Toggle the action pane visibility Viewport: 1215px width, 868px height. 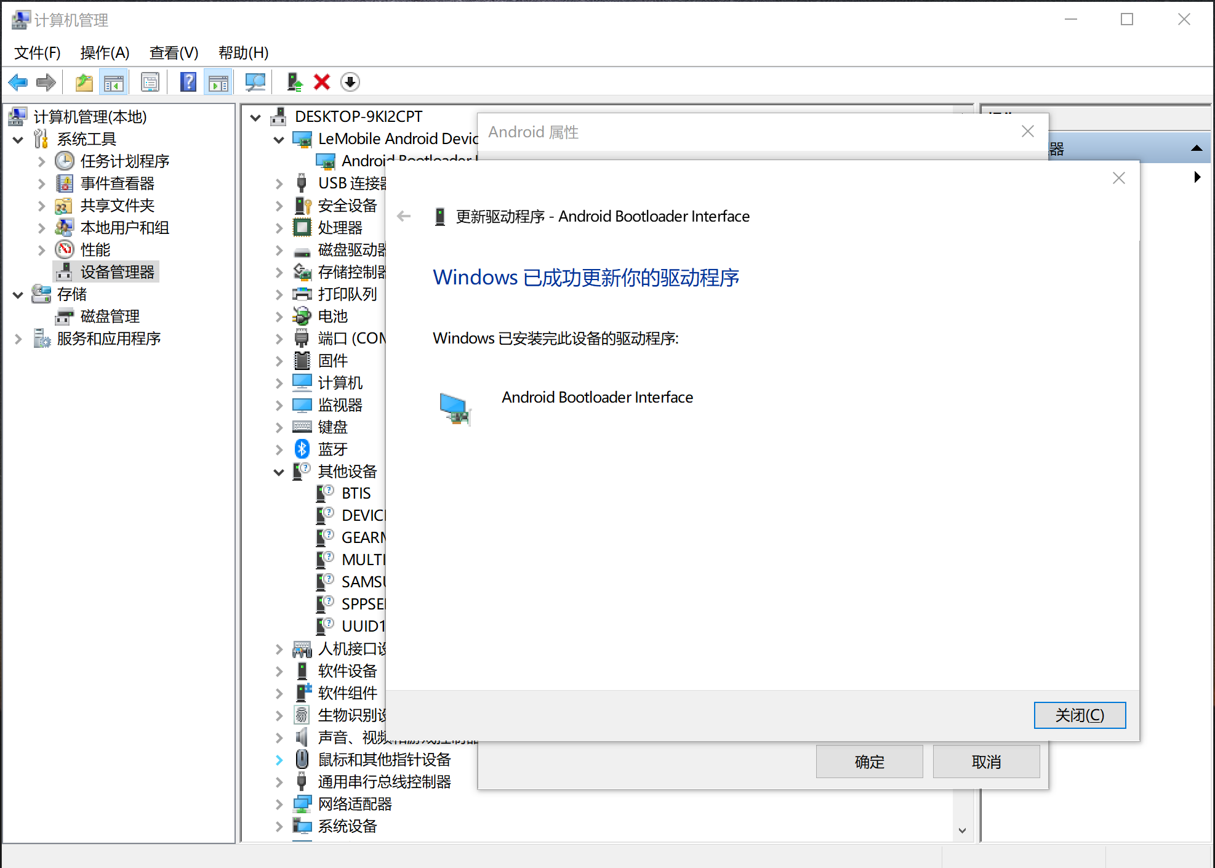tap(218, 82)
